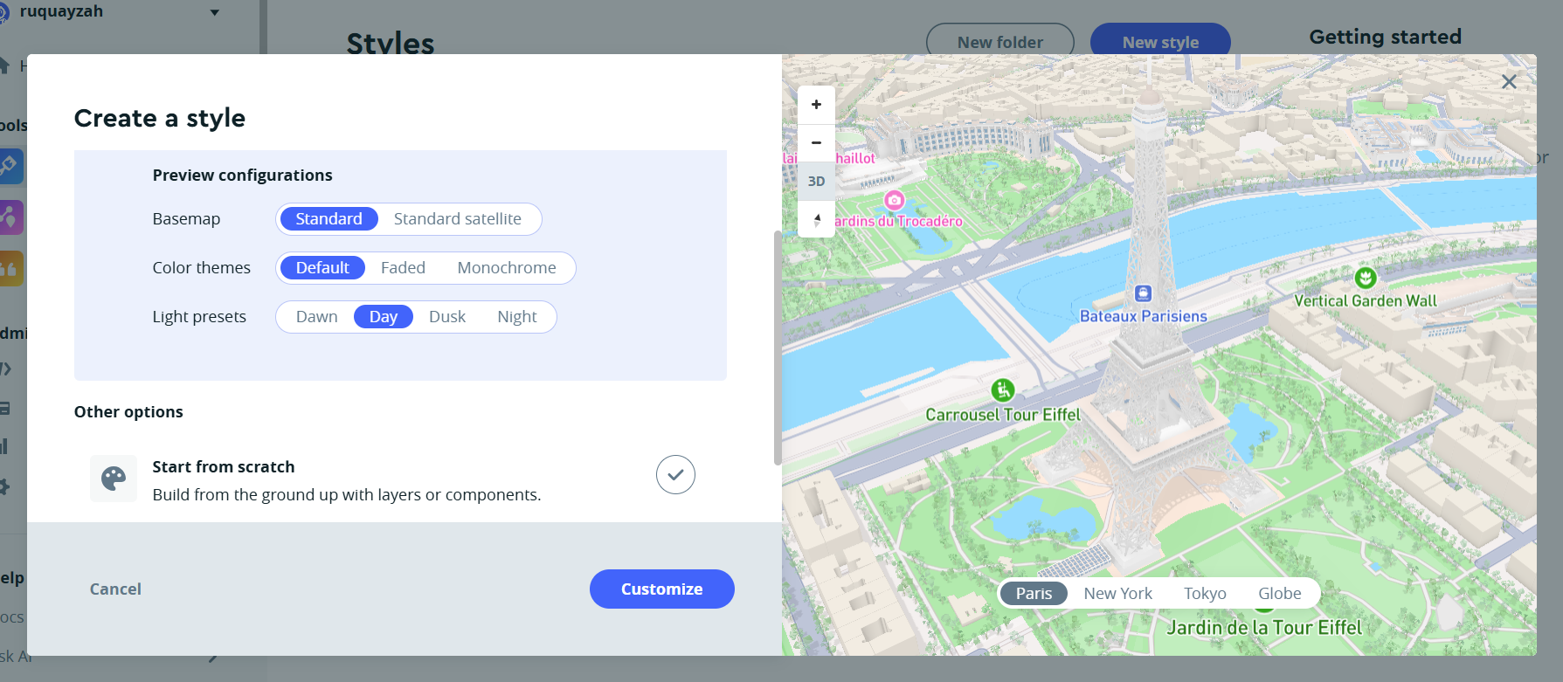The width and height of the screenshot is (1563, 682).
Task: Click the Customize button
Action: point(661,589)
